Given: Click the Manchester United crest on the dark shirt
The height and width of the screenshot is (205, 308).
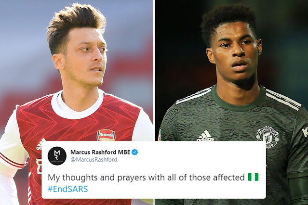Looking at the screenshot, I should pyautogui.click(x=268, y=137).
